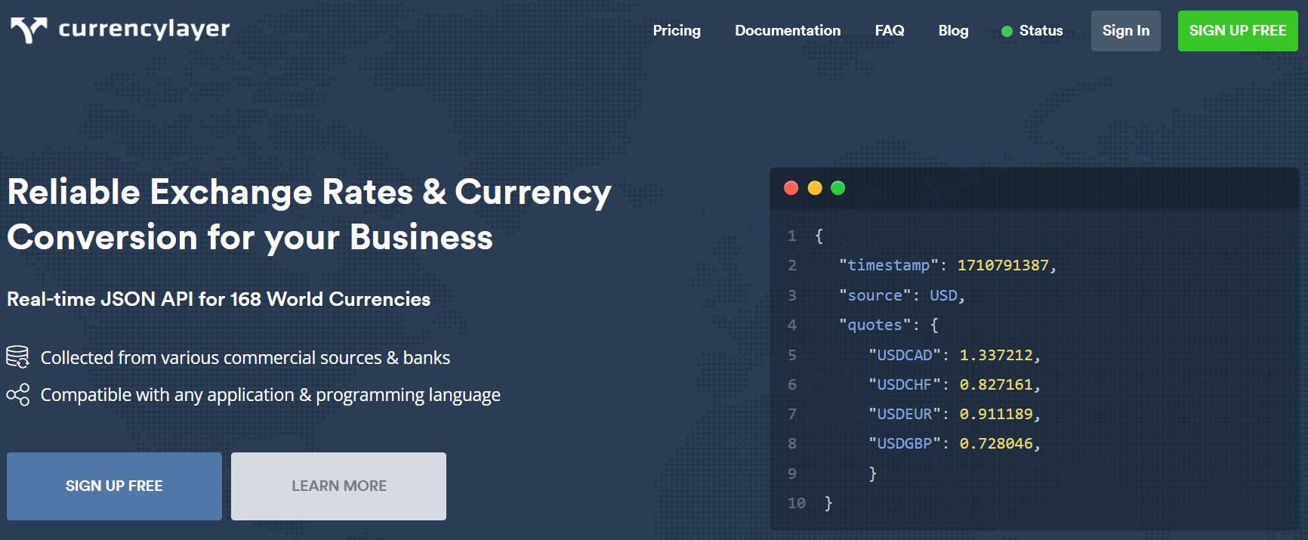Image resolution: width=1308 pixels, height=540 pixels.
Task: Click the red dot in code window
Action: tap(791, 188)
